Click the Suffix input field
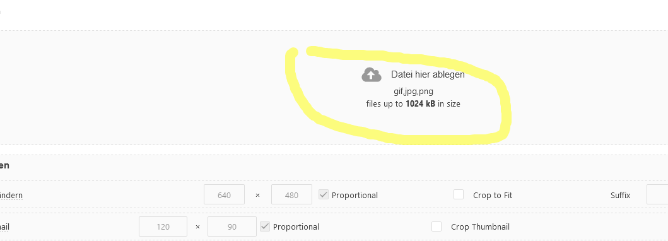Screen dimensions: 668x241 click(657, 194)
